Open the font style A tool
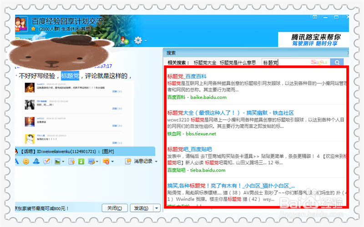Screen dimensions: 364x227 click(x=16, y=161)
